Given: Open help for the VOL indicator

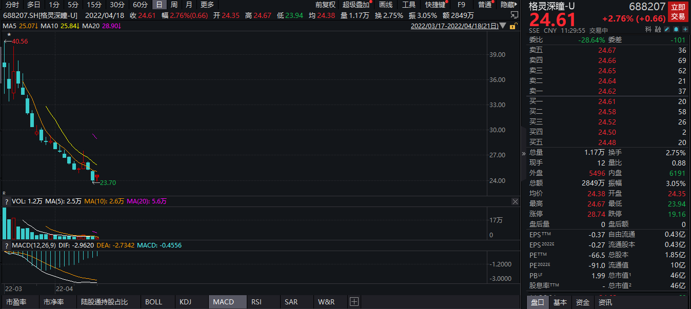Looking at the screenshot, I should (7, 202).
